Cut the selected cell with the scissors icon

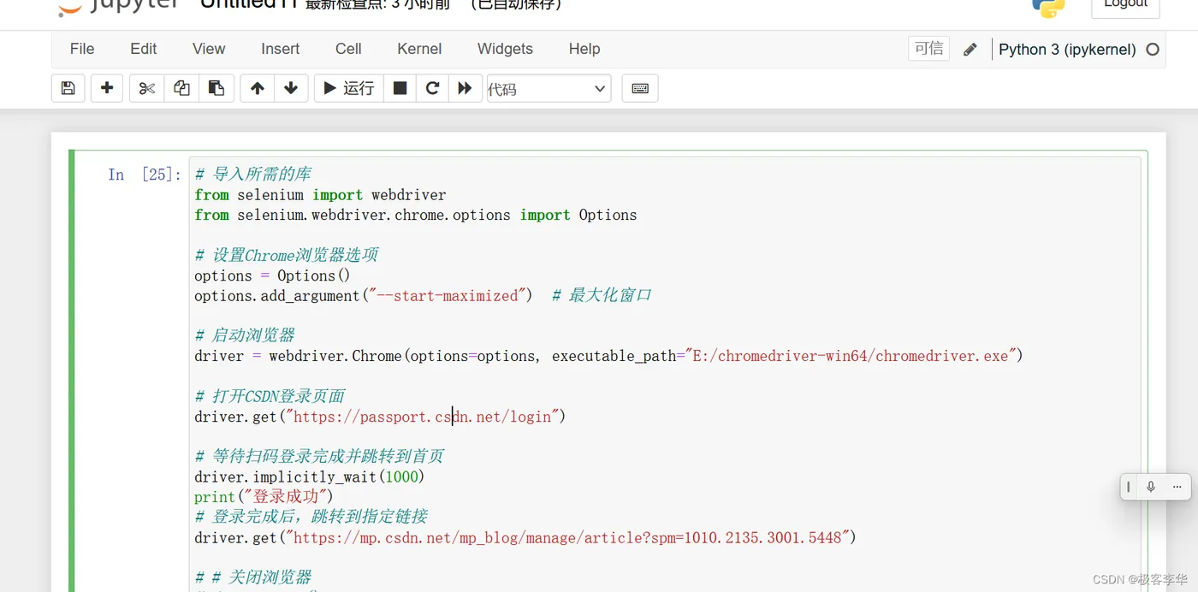145,88
